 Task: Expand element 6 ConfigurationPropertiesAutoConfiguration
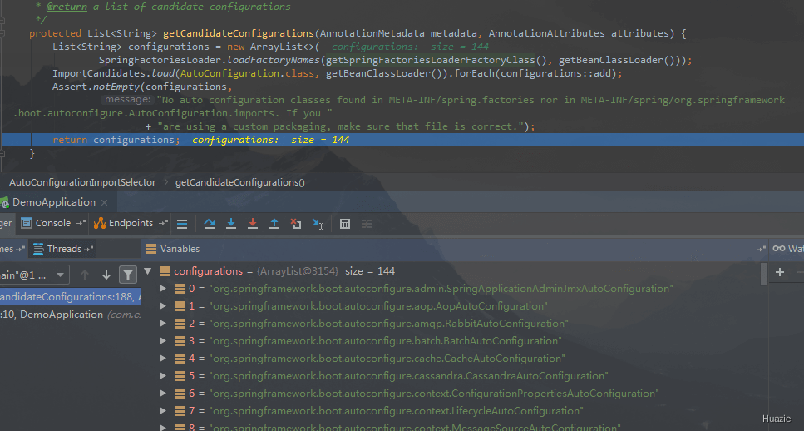pos(162,393)
